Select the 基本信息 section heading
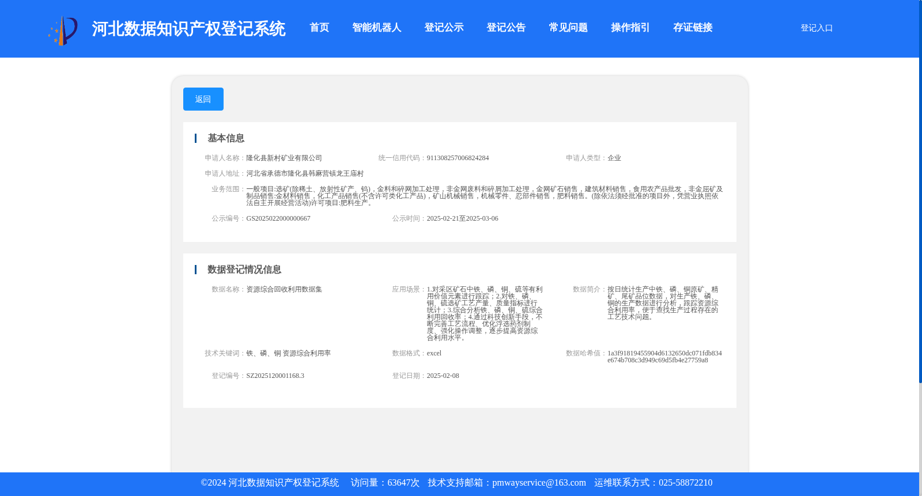 tap(226, 138)
